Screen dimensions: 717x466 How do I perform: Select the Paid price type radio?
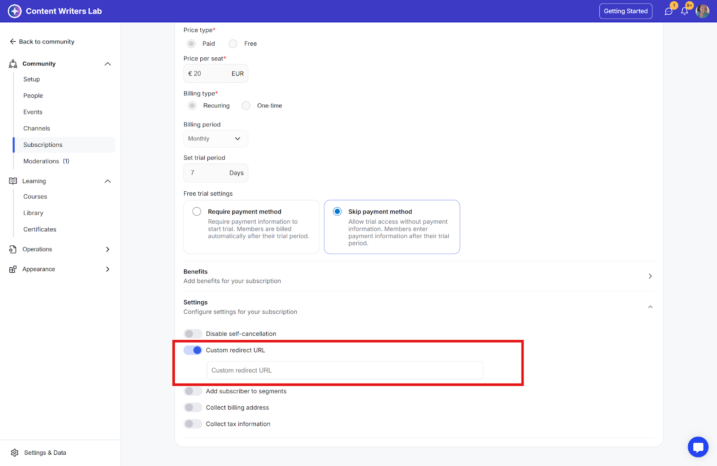[x=191, y=43]
